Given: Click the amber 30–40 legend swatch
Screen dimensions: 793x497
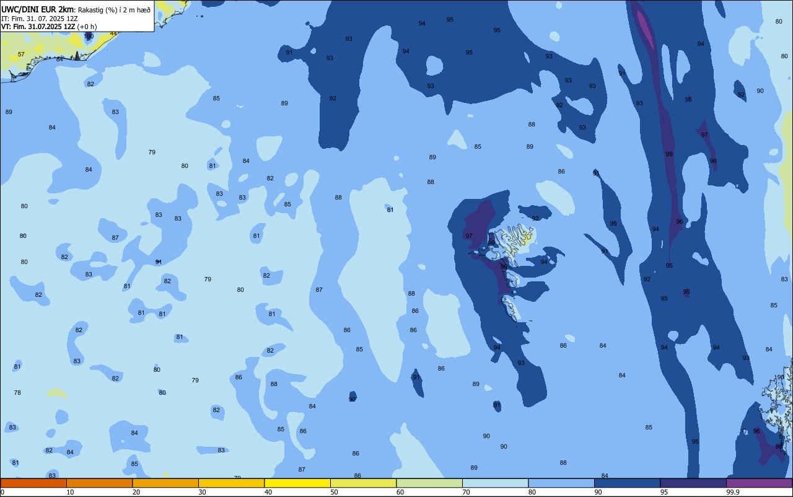Looking at the screenshot, I should pos(231,483).
